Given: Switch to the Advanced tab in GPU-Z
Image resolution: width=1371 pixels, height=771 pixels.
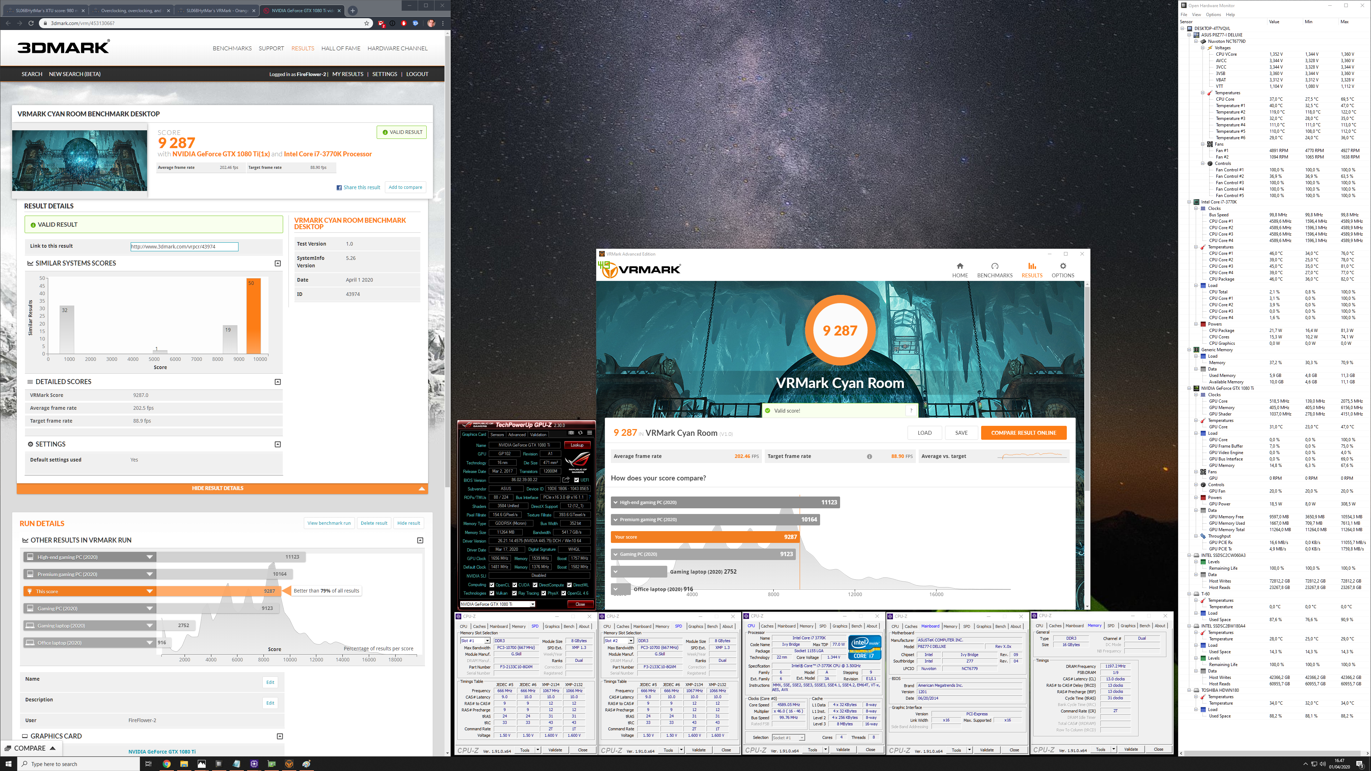Looking at the screenshot, I should click(517, 434).
